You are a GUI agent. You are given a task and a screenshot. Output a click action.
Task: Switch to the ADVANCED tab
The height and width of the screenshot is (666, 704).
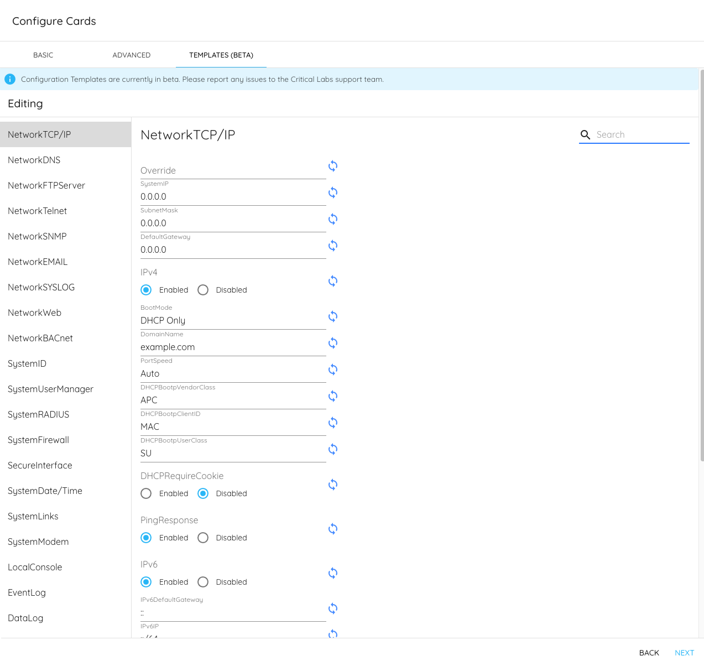132,55
